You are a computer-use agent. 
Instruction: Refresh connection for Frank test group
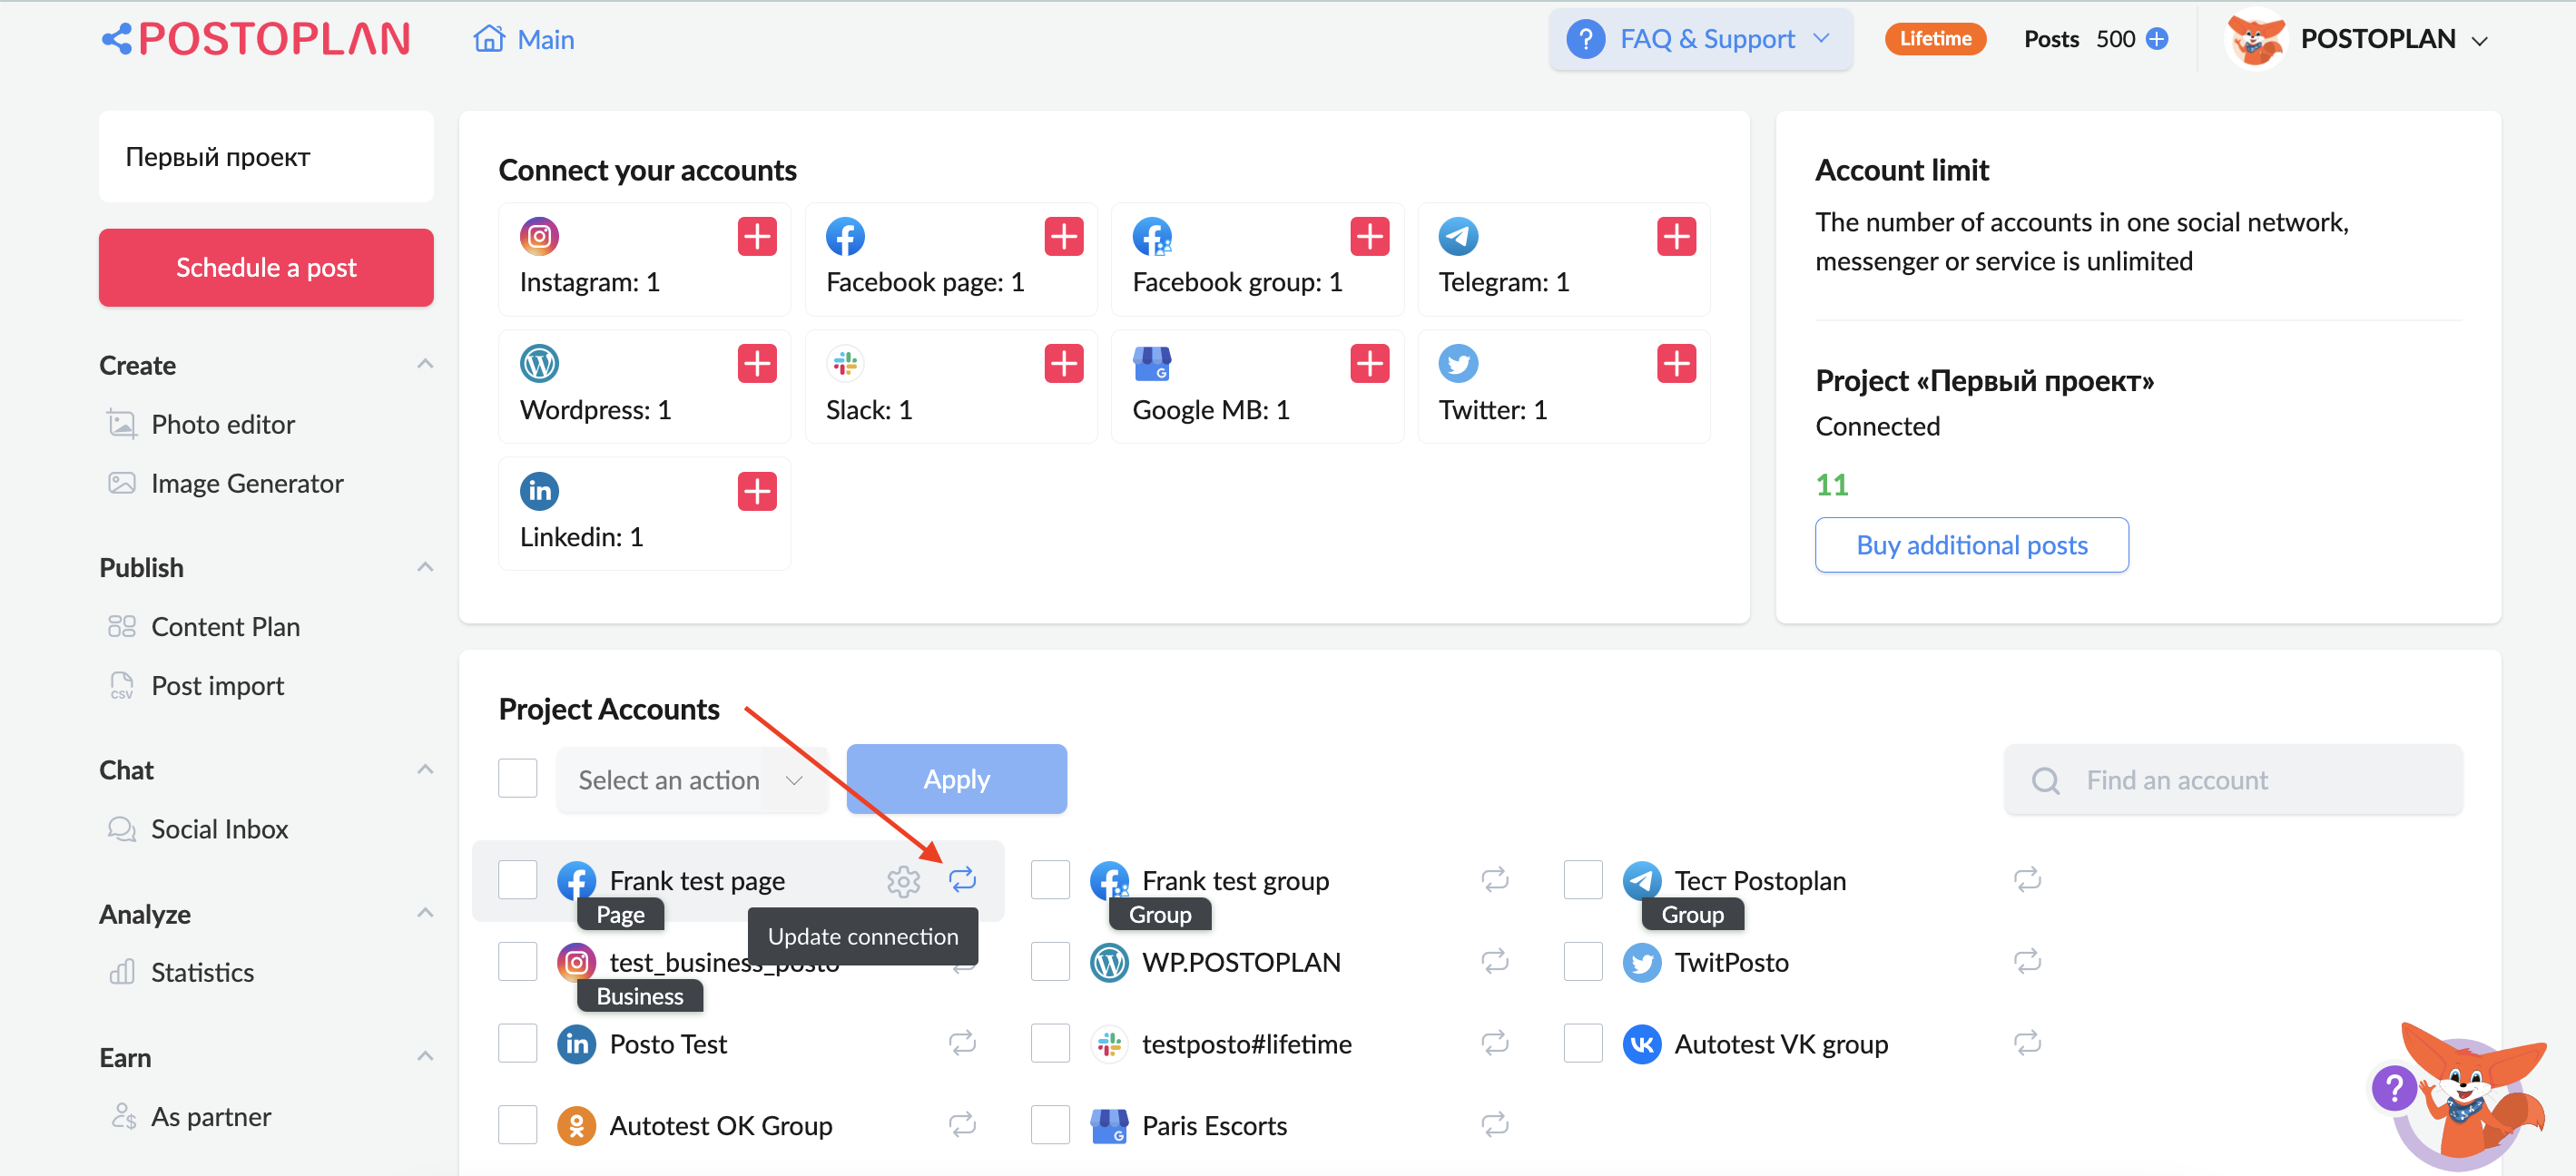[x=1494, y=880]
